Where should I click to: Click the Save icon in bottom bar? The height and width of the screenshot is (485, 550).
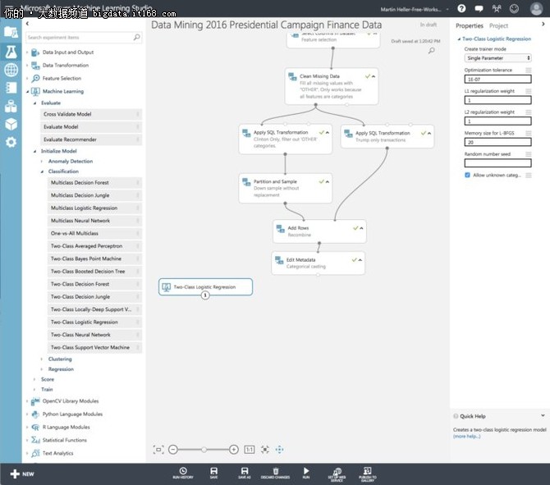click(213, 473)
